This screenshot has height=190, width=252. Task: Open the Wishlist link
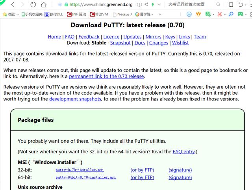[180, 43]
